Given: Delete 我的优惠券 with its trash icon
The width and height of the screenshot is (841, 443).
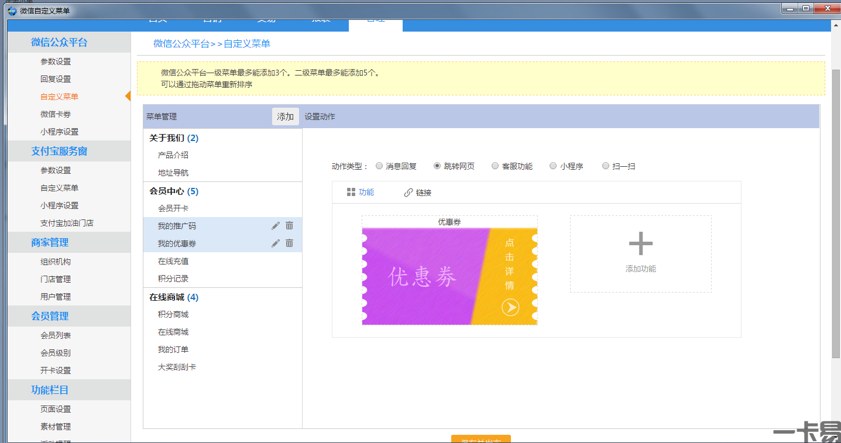Looking at the screenshot, I should 289,243.
